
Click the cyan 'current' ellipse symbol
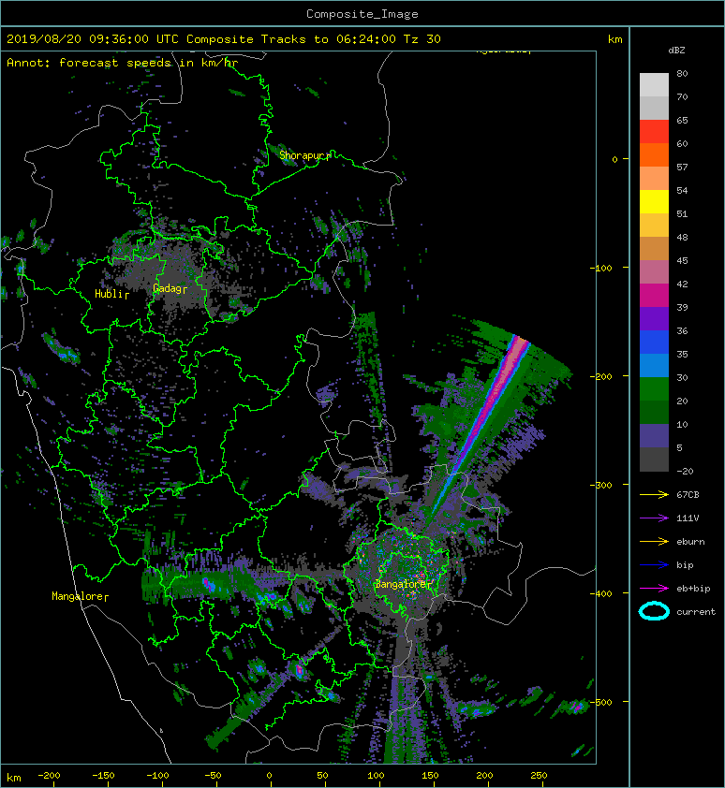[x=654, y=611]
